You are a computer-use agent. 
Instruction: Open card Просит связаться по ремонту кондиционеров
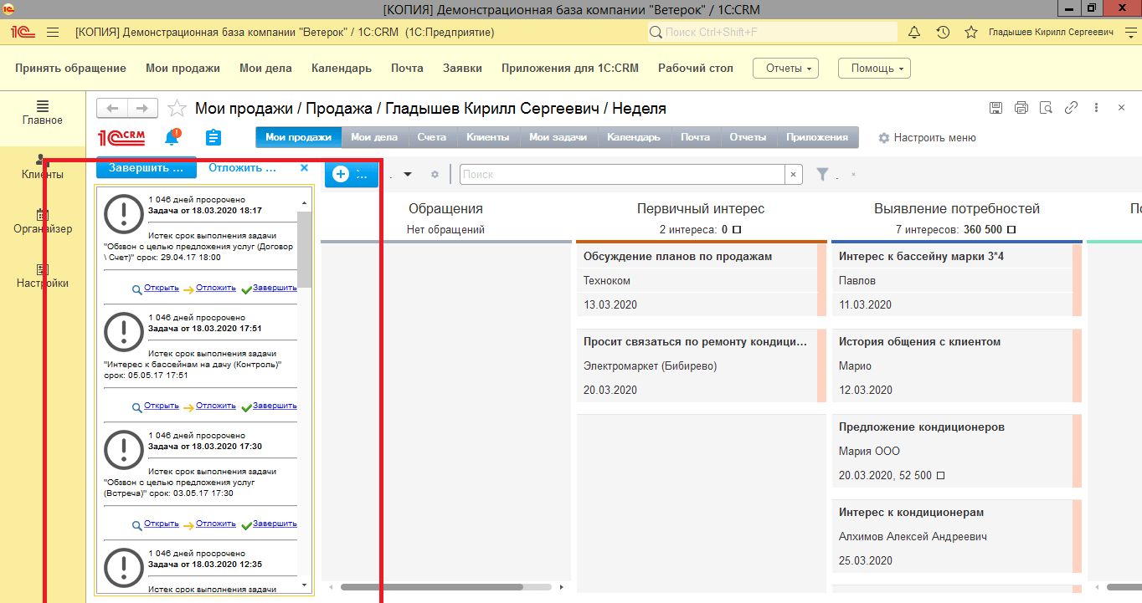click(701, 366)
